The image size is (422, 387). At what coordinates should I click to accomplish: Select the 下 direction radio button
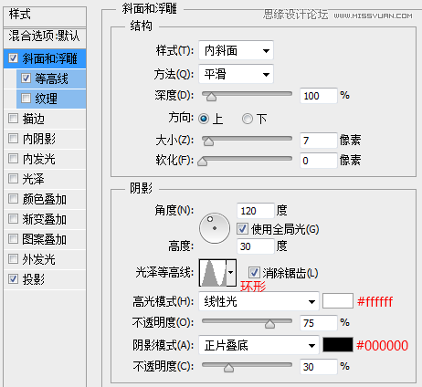click(248, 119)
